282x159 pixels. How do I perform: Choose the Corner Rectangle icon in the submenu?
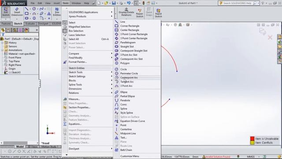pyautogui.click(x=116, y=26)
